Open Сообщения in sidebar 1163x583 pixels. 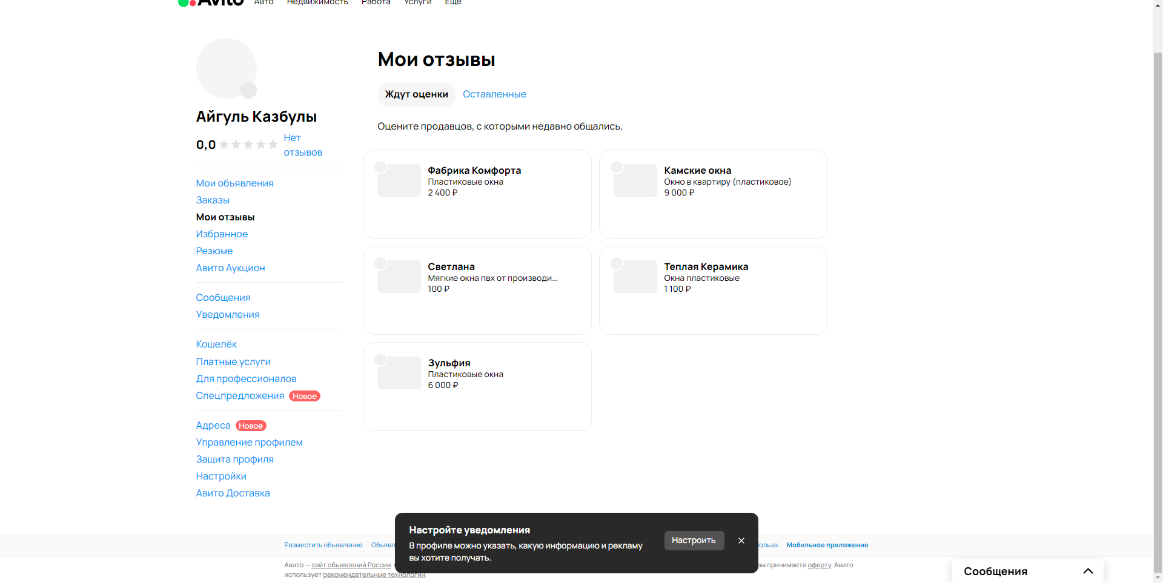[223, 298]
